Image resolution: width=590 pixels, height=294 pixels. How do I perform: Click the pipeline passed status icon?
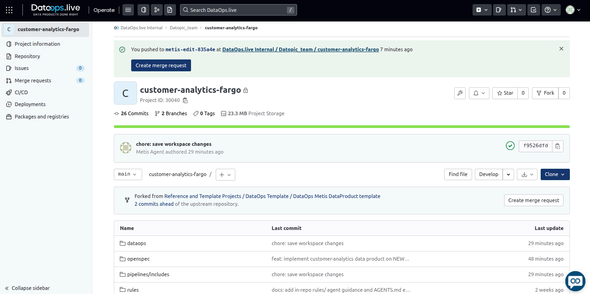[510, 146]
